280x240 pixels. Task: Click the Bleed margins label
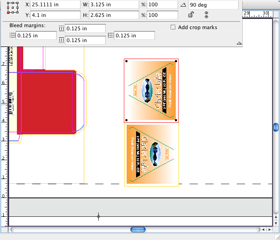[x=28, y=25]
